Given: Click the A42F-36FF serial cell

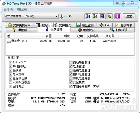Looking at the screenshot, I should pos(110,41).
